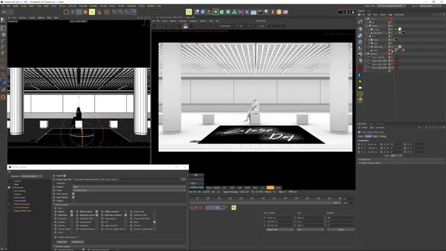Open the Size dropdown in coordinates manager
Screen dimensions: 446x251
coord(310,229)
